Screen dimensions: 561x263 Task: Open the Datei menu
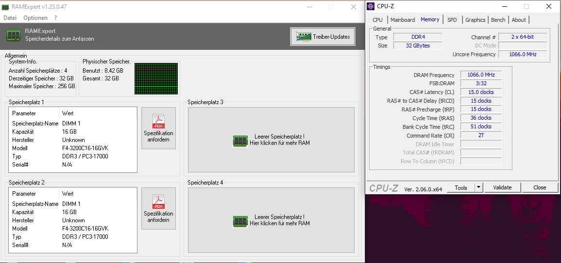10,18
